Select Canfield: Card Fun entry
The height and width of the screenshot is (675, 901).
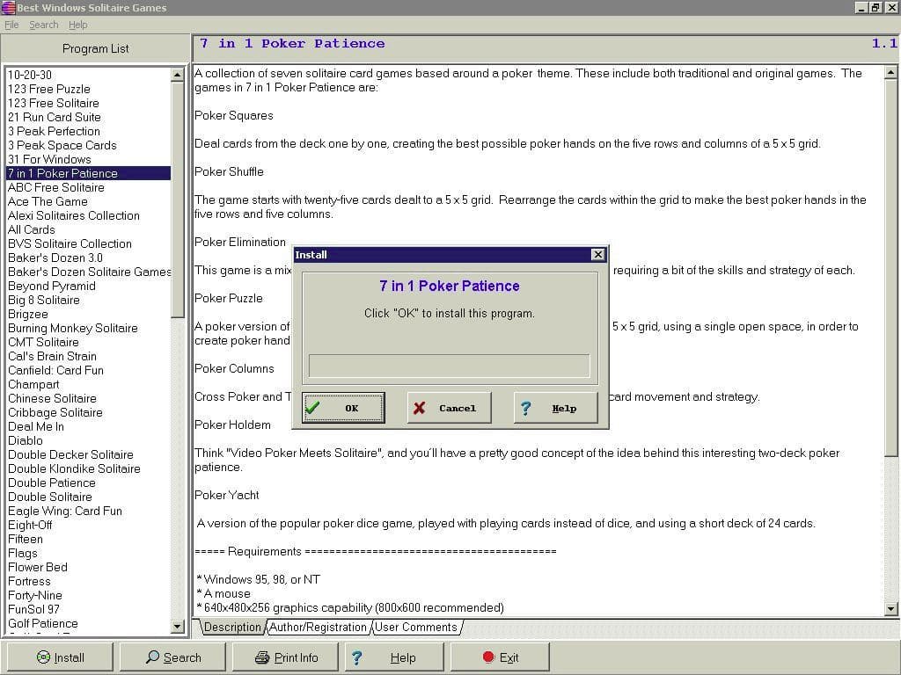tap(89, 370)
